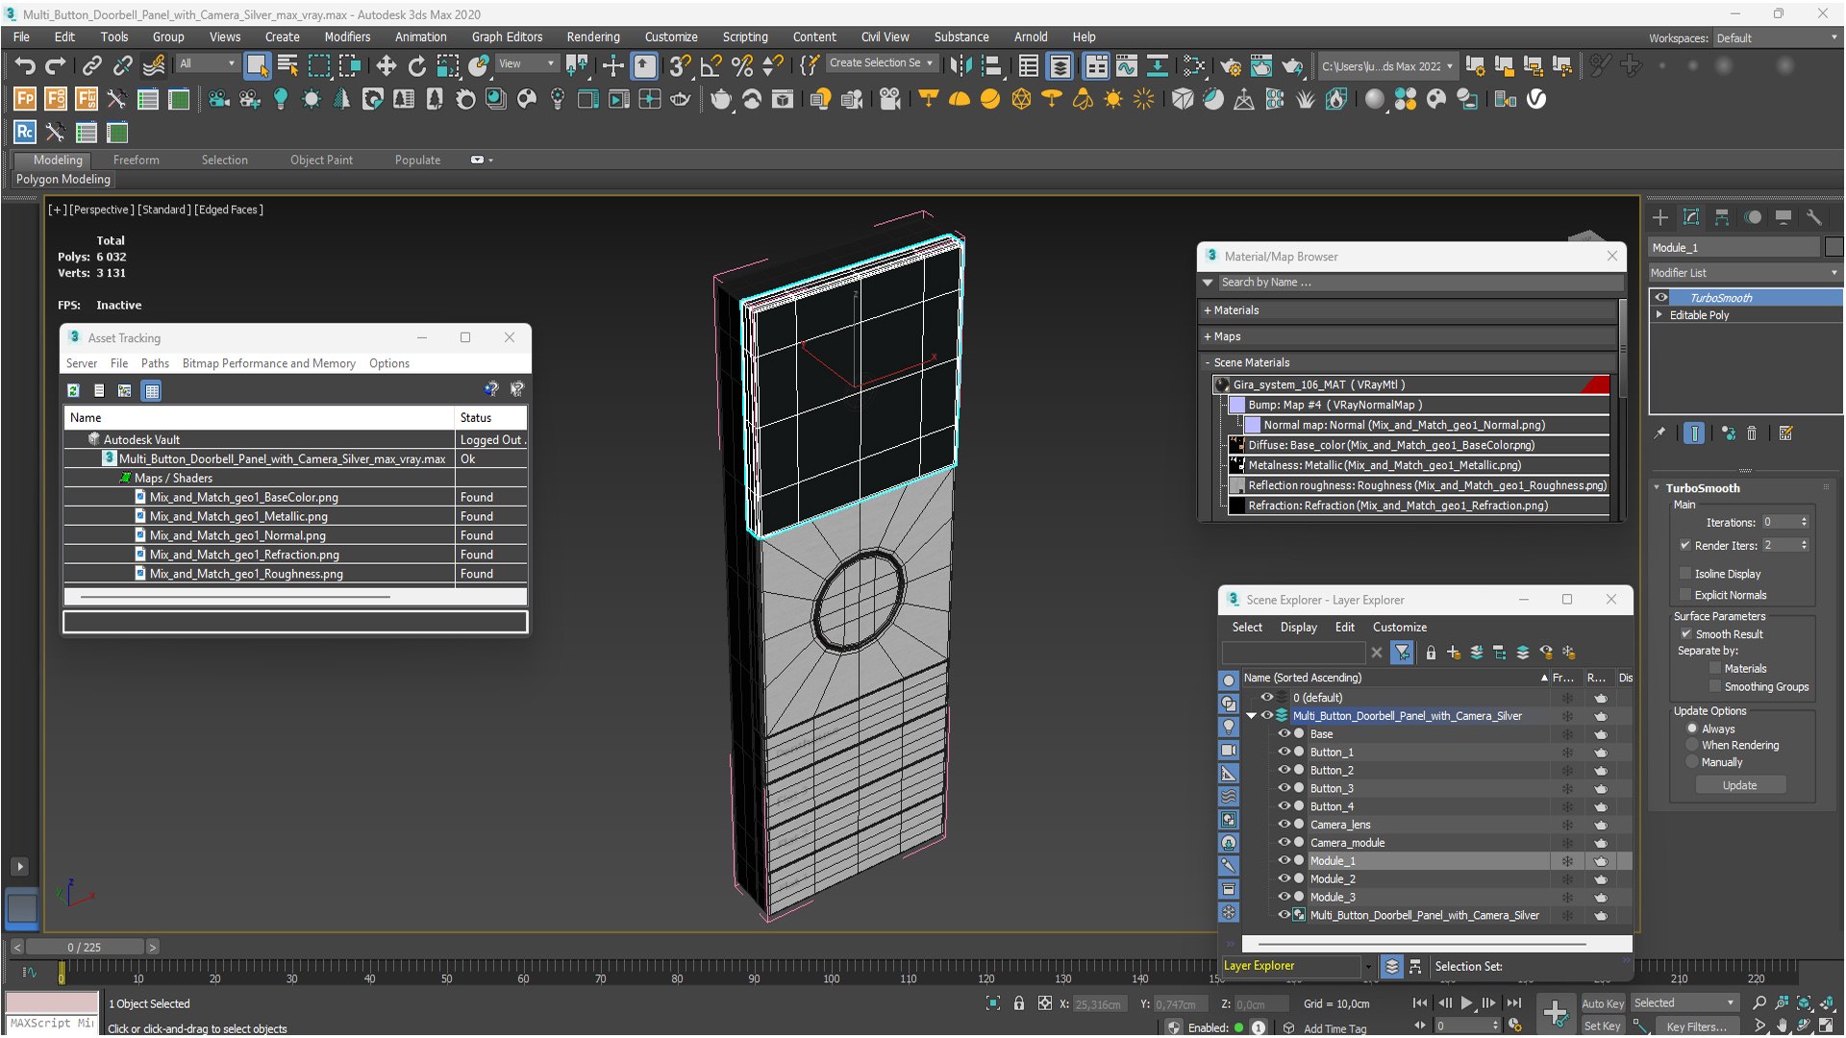1846x1038 pixels.
Task: Toggle the 3D Snaps icon
Action: click(x=680, y=65)
